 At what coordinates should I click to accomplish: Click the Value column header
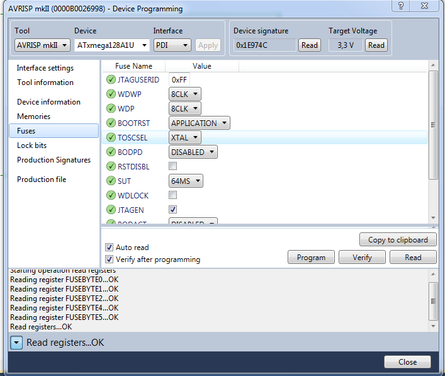coord(202,66)
